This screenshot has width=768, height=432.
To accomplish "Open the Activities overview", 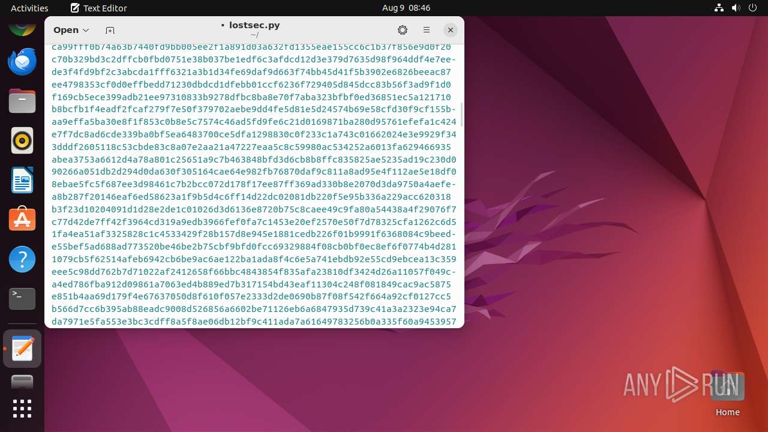I will (29, 8).
